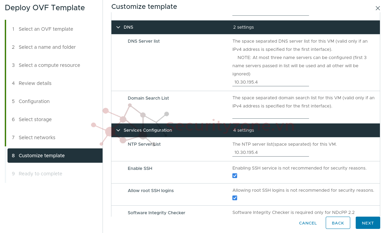Open the Configuration step
The image size is (385, 233).
(34, 101)
